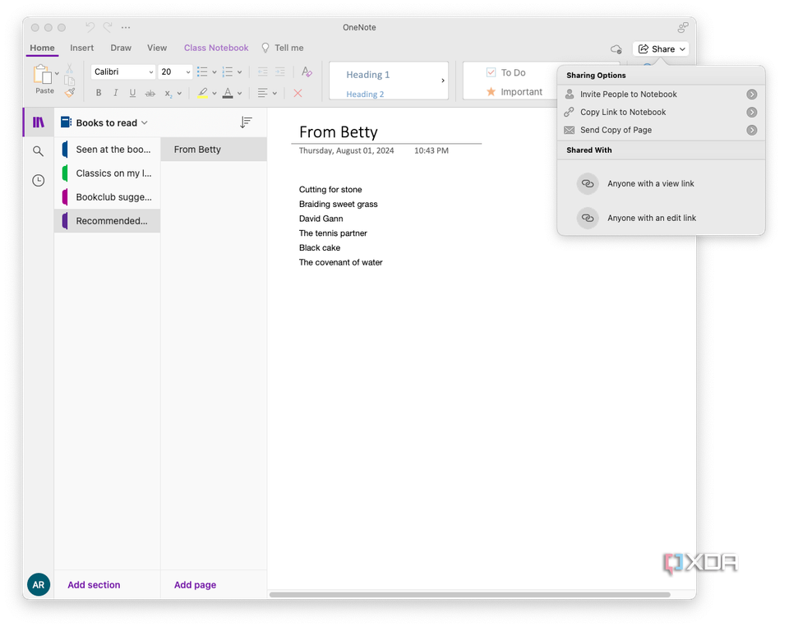Switch to the Insert ribbon tab
Viewport: 789px width, 627px height.
81,48
